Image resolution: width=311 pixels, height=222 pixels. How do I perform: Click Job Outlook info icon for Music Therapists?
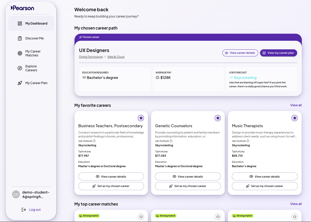[248, 141]
